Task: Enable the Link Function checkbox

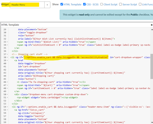Action: pyautogui.click(x=140, y=4)
